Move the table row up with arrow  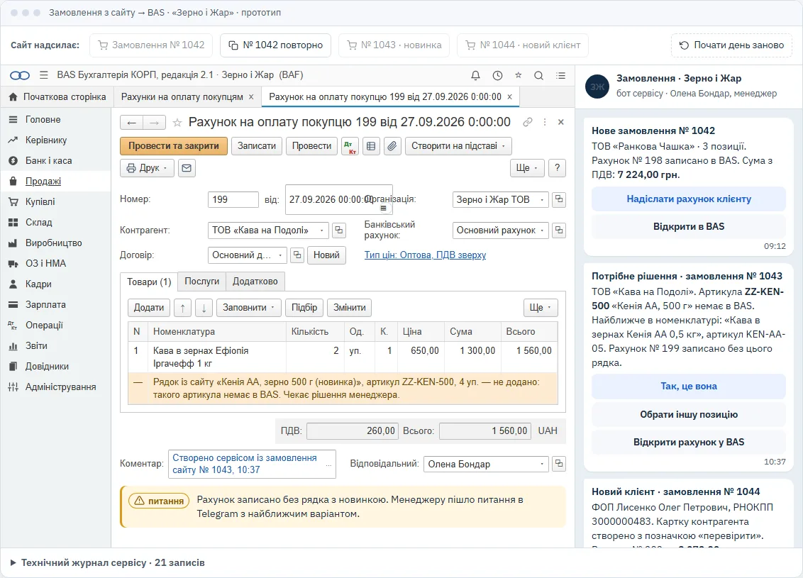[183, 308]
